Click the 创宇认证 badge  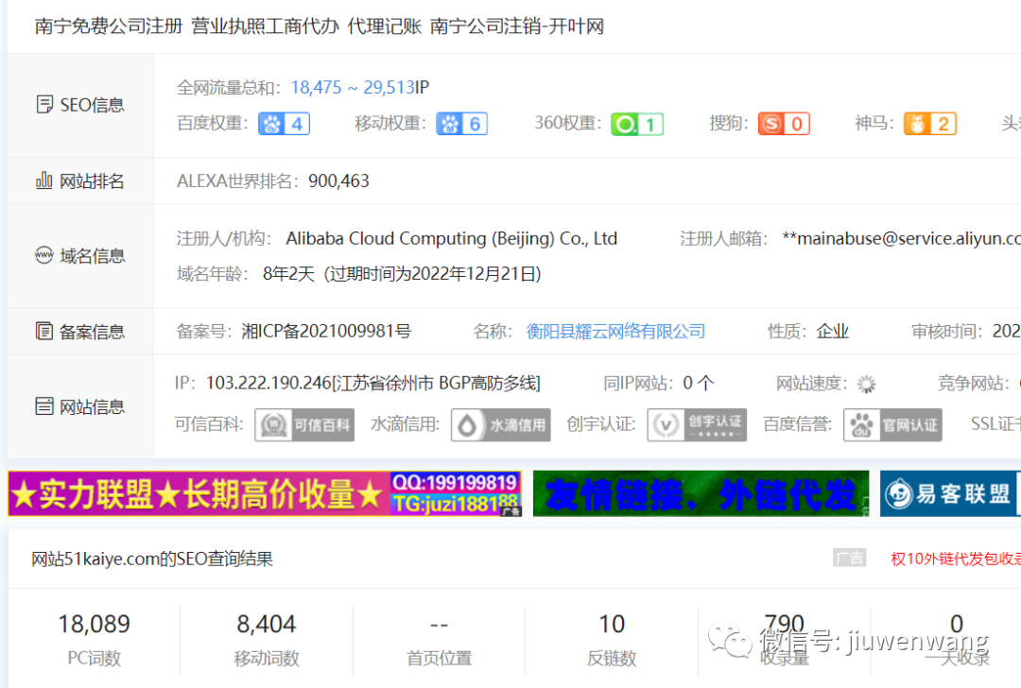click(697, 425)
